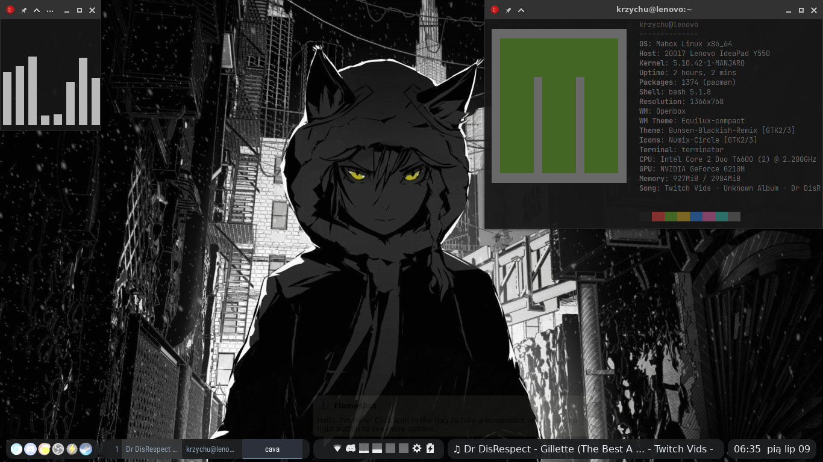Image resolution: width=823 pixels, height=462 pixels.
Task: Shade the terminal window with the up-chevron
Action: click(x=521, y=10)
